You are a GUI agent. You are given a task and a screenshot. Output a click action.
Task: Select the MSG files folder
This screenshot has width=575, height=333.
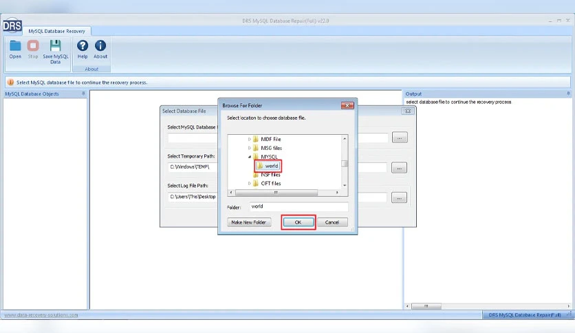coord(271,148)
